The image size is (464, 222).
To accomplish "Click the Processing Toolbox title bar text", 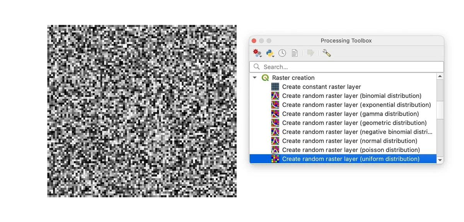I will tap(346, 41).
